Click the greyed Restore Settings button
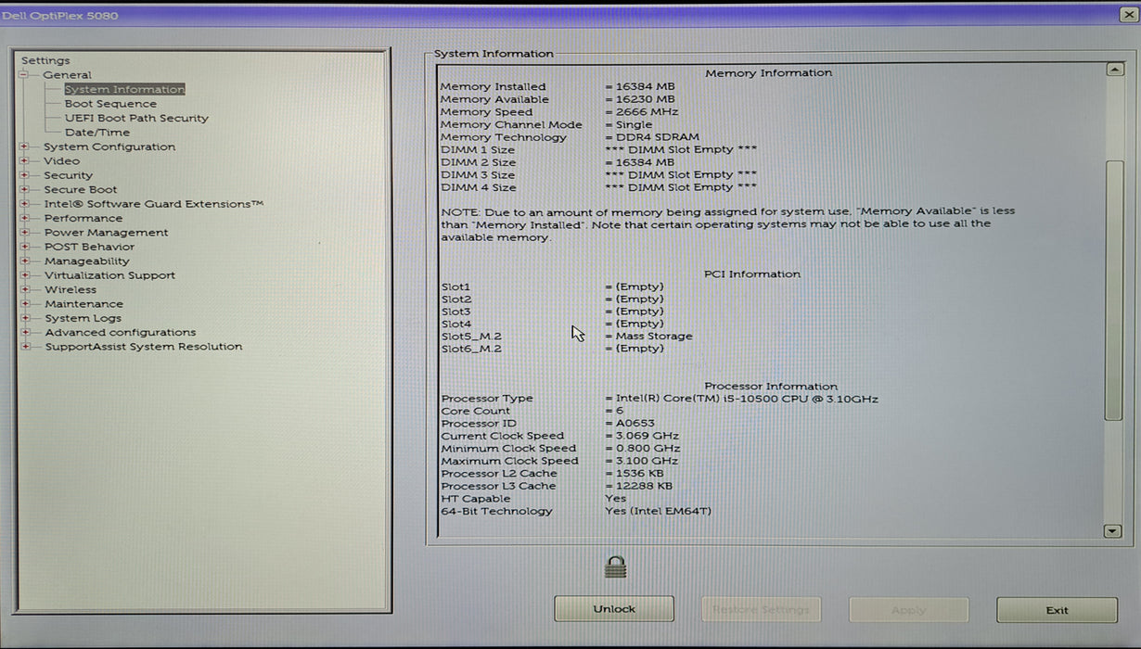Screen dimensions: 1141x649 pyautogui.click(x=761, y=609)
